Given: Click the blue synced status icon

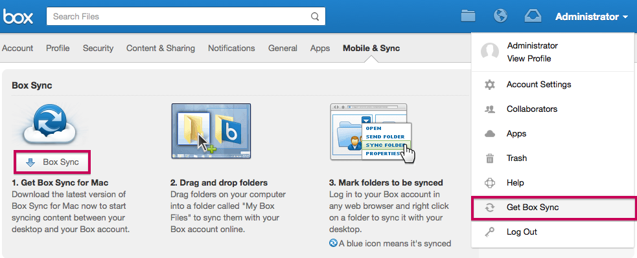Looking at the screenshot, I should (333, 243).
